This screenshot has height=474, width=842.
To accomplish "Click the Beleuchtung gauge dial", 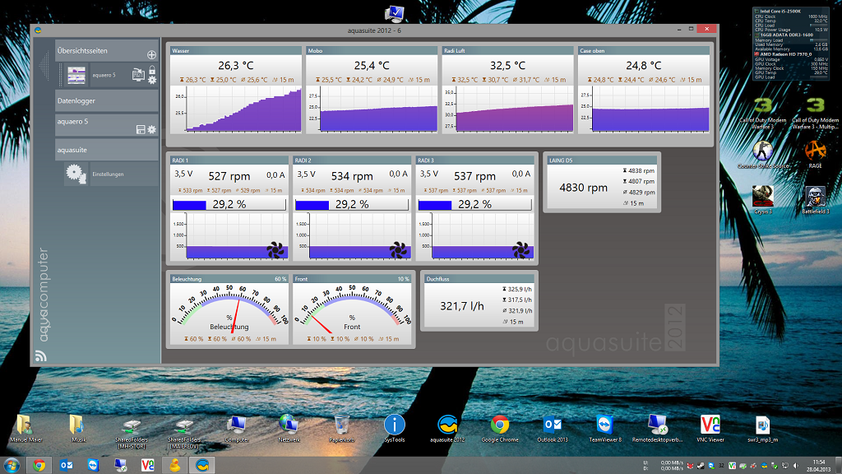I will tap(229, 309).
